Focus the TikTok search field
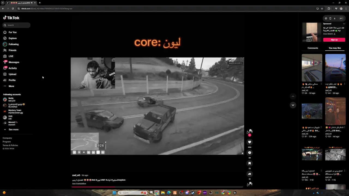The width and height of the screenshot is (349, 196). [17, 25]
